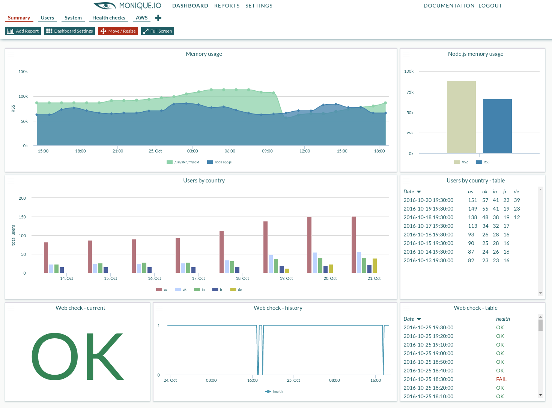The image size is (552, 408).
Task: Sort Users by country table by de column
Action: (516, 191)
